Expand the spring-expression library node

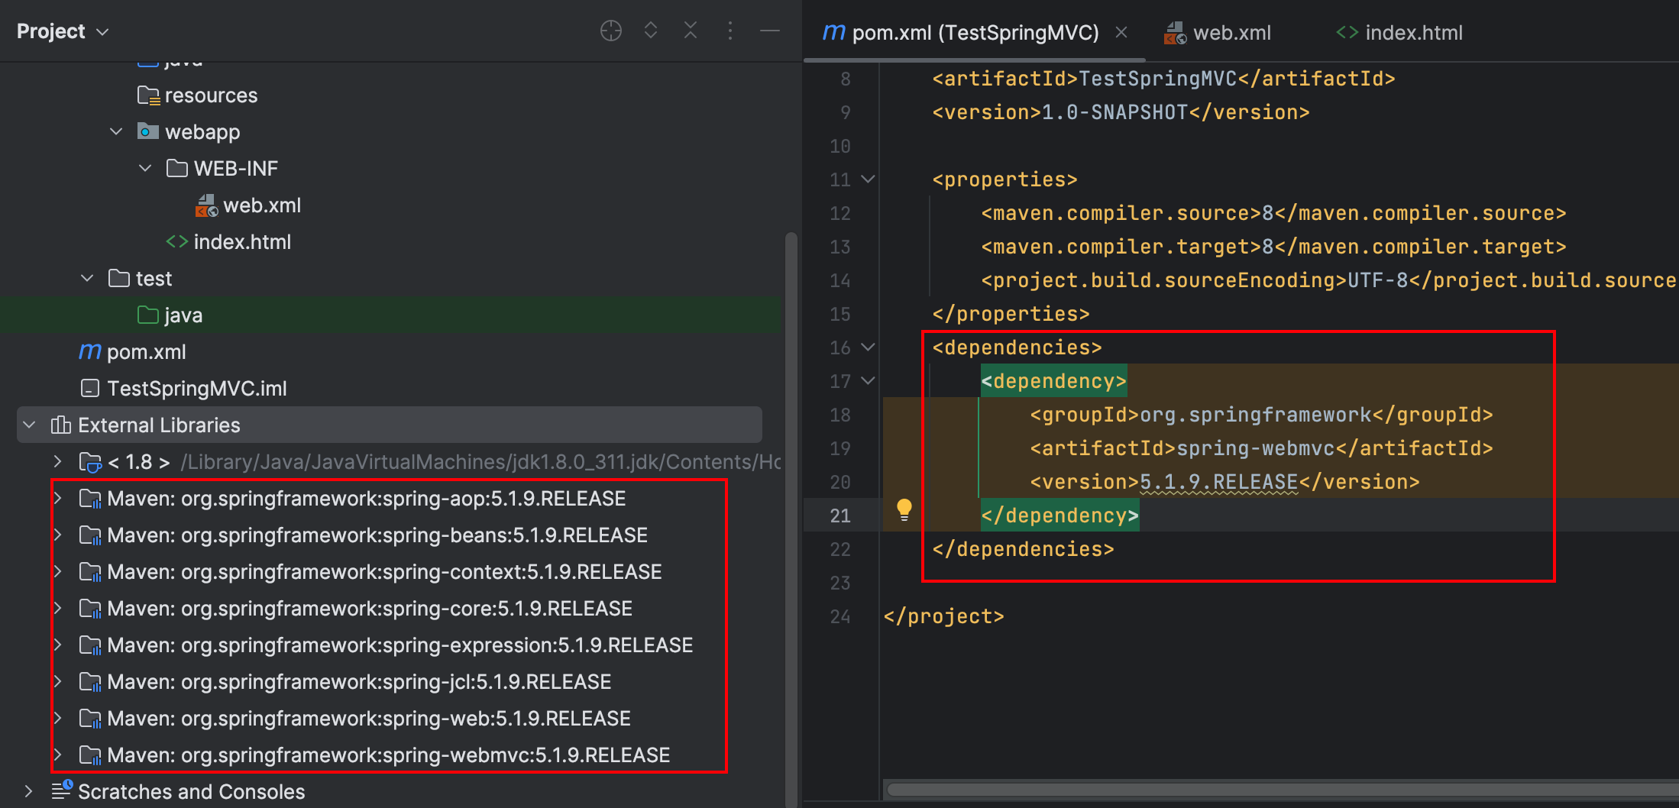coord(58,645)
